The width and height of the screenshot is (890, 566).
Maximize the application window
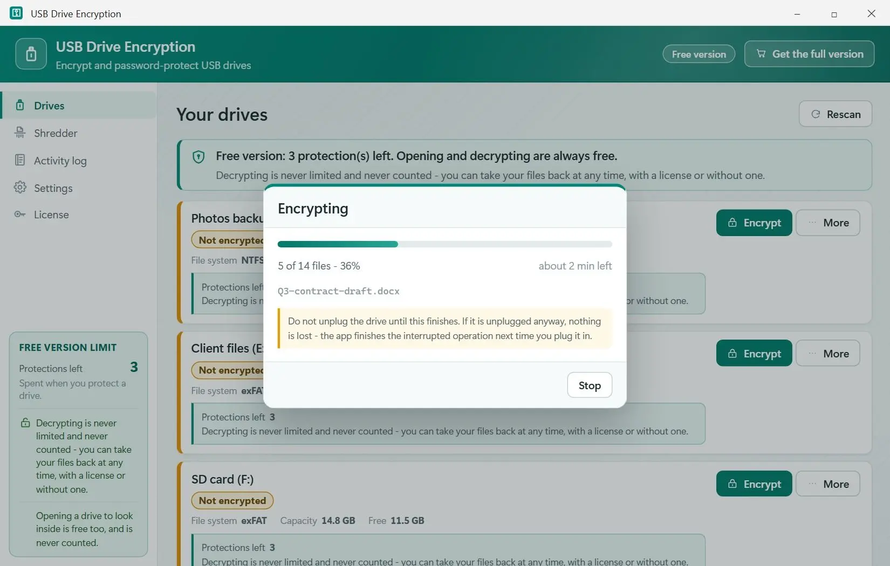coord(834,13)
